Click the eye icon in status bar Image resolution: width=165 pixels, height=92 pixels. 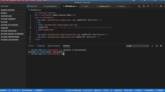point(10,90)
